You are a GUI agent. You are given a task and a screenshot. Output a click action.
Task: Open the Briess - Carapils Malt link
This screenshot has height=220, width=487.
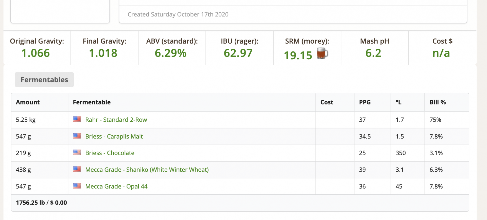click(114, 136)
